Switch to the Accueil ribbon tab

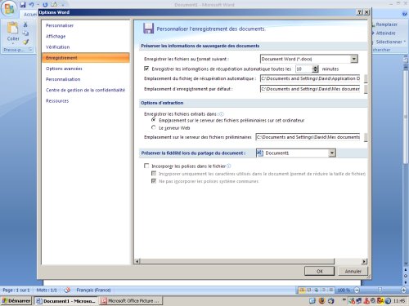pyautogui.click(x=29, y=14)
